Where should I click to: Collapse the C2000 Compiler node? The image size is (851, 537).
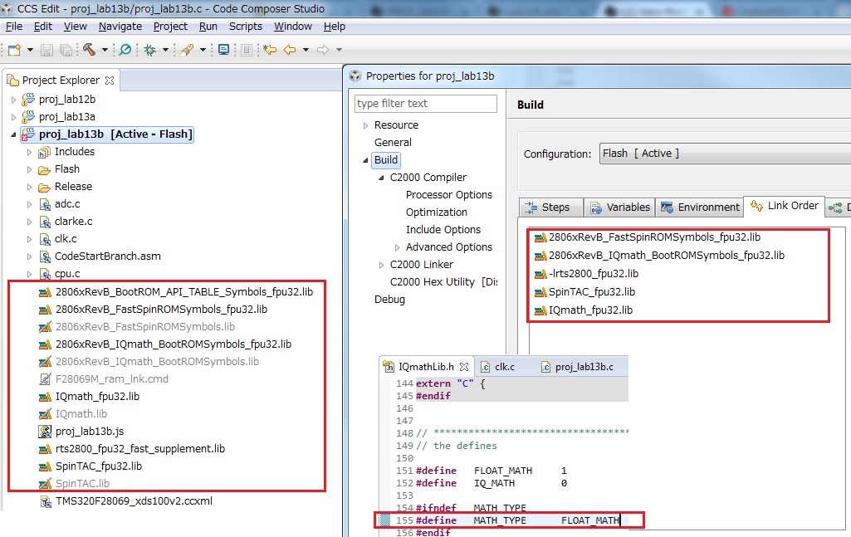point(381,178)
